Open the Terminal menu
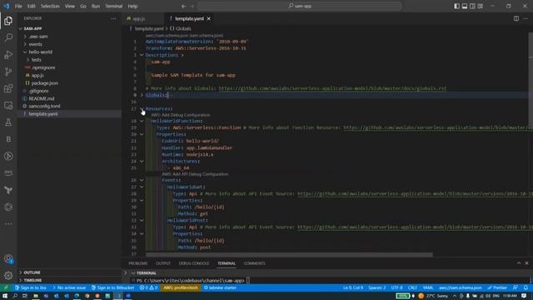The width and height of the screenshot is (533, 300). 113,6
